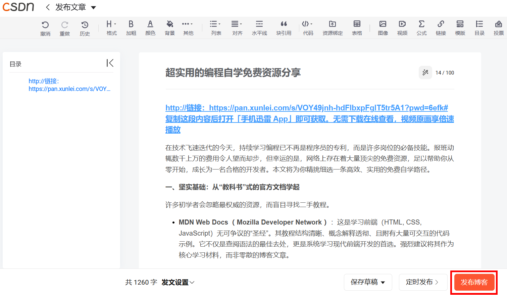This screenshot has height=295, width=507.
Task: Insert a poll with 投票 icon
Action: click(498, 28)
